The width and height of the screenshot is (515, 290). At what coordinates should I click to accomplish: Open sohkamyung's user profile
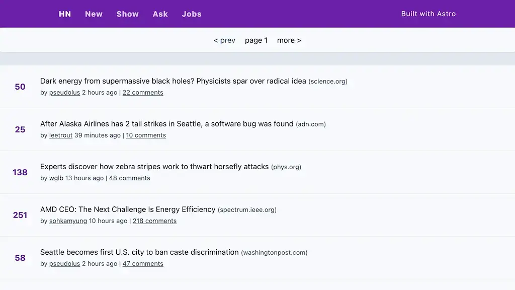click(68, 221)
